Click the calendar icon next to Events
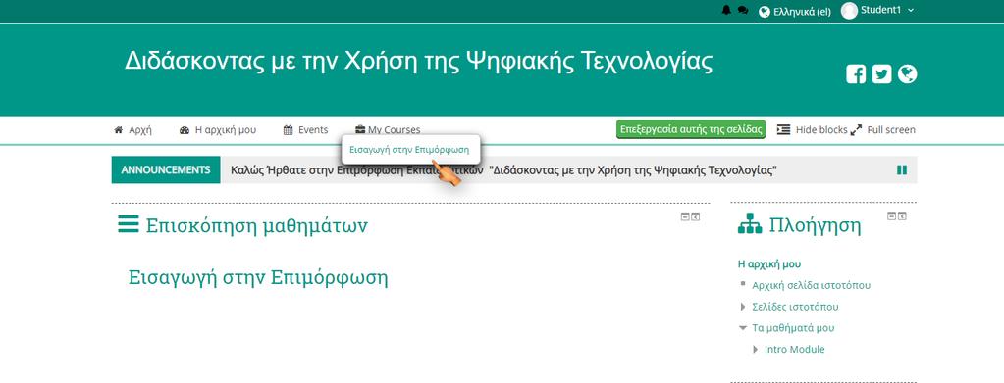 coord(289,130)
